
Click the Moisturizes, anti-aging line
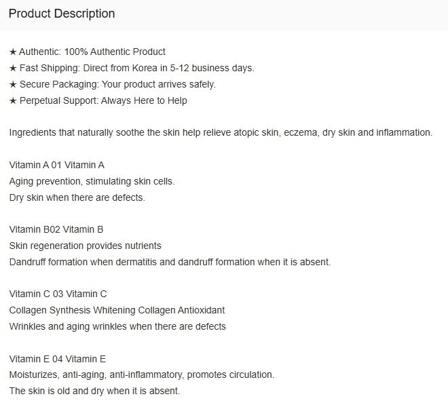[141, 374]
